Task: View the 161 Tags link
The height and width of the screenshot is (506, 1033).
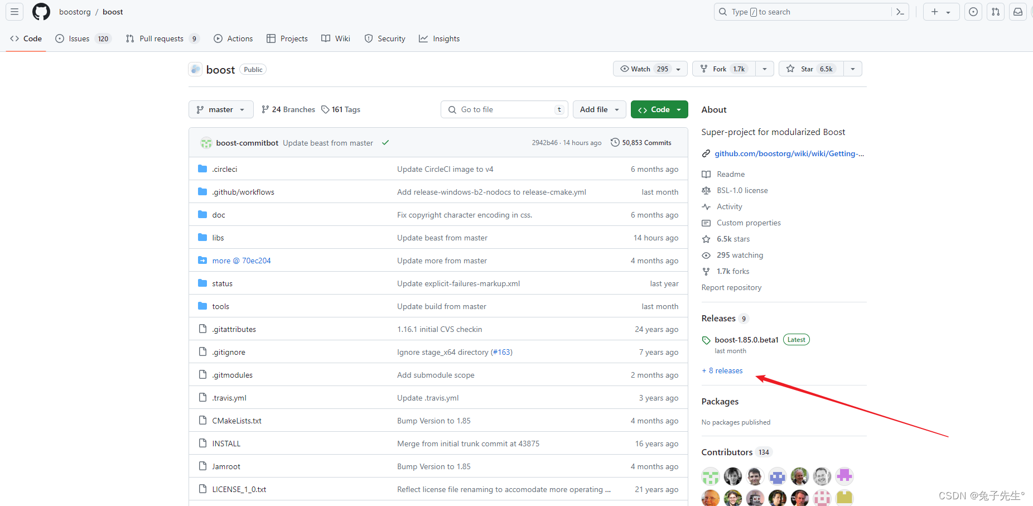Action: [341, 109]
